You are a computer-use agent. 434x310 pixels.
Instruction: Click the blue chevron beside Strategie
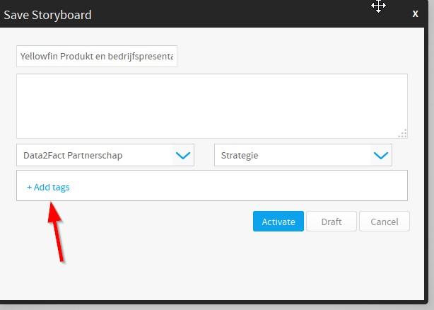point(381,156)
